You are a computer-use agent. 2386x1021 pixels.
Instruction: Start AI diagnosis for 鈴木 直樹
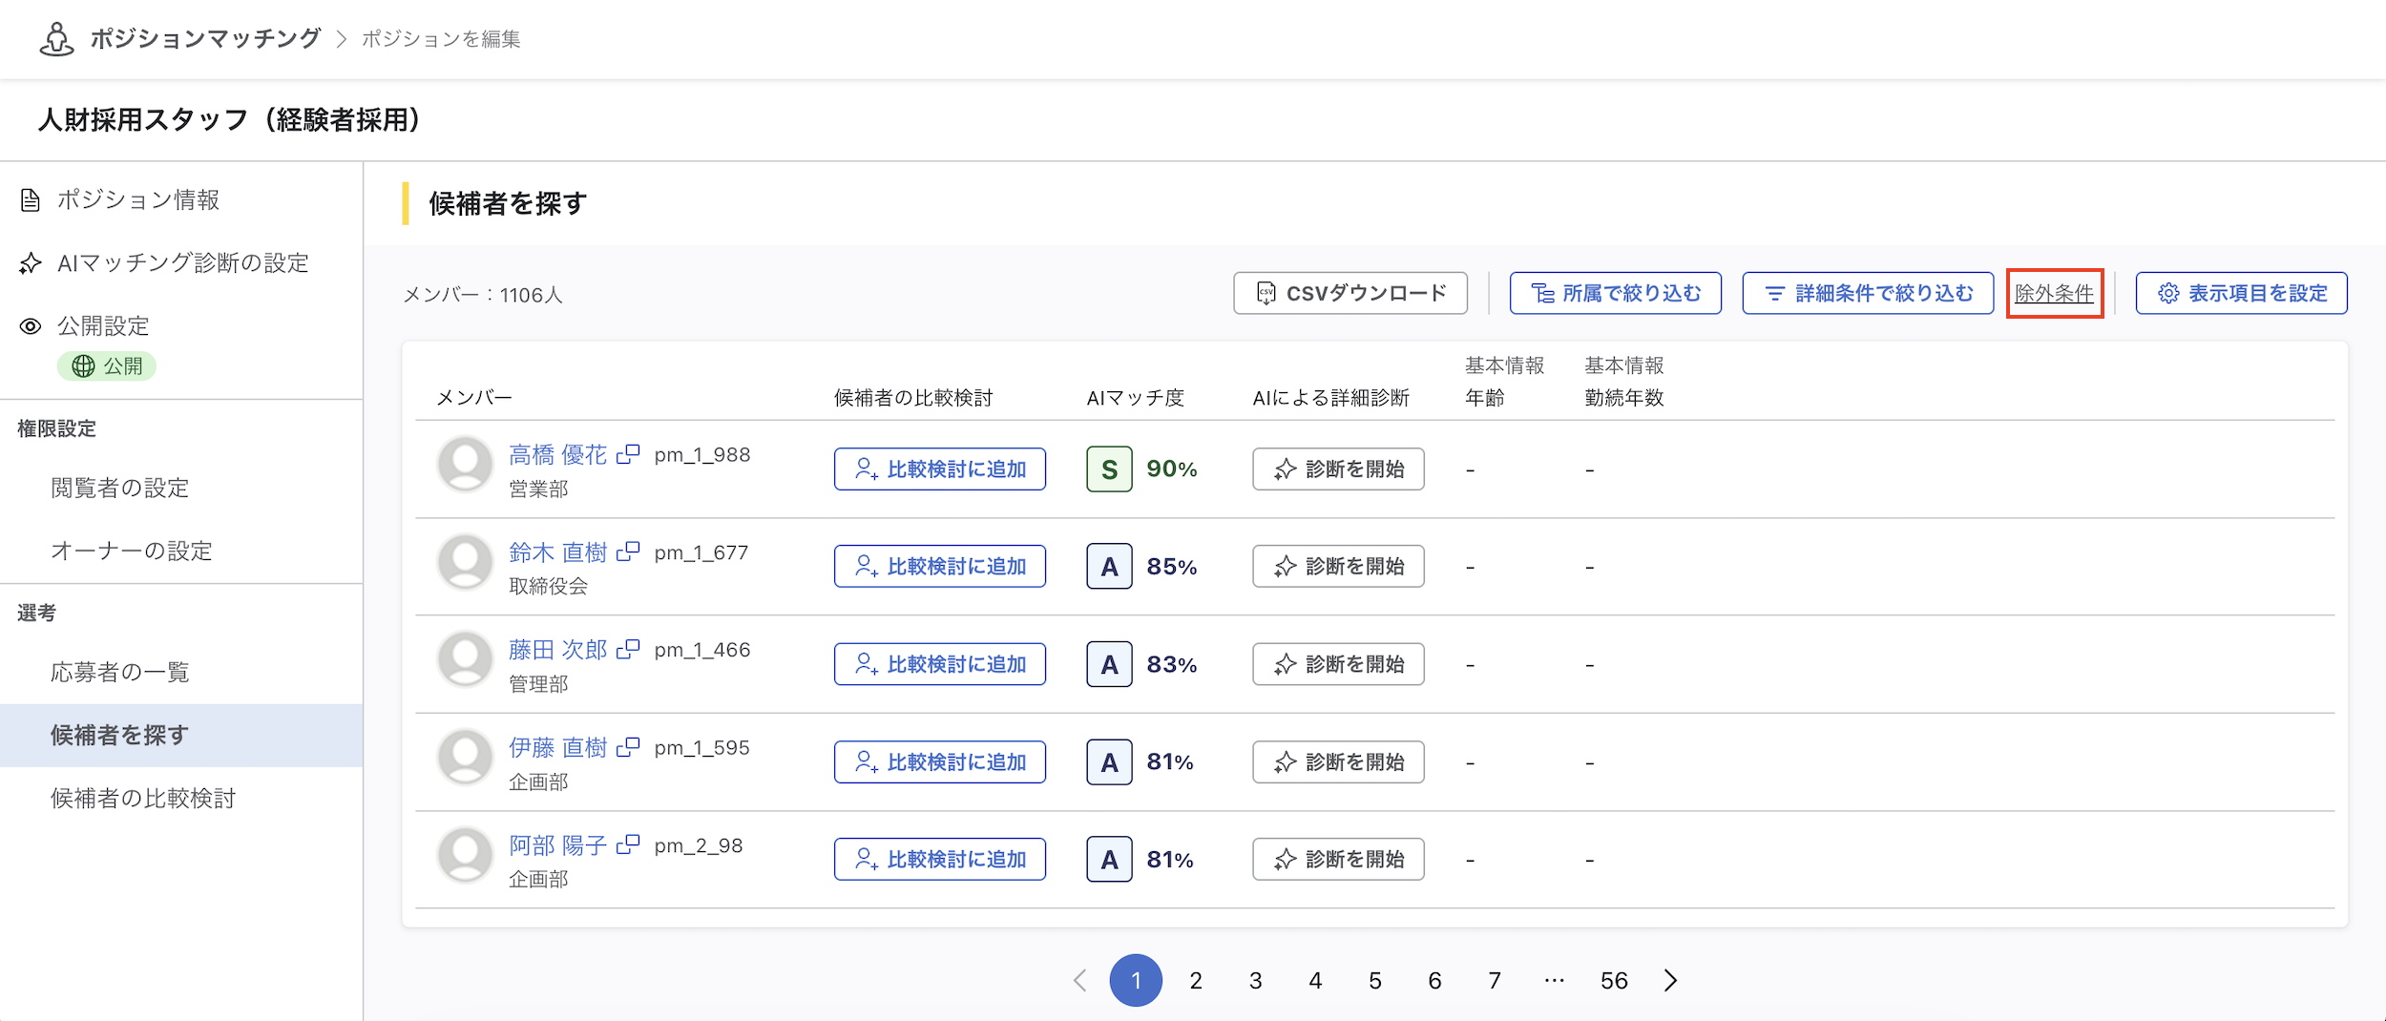tap(1338, 566)
